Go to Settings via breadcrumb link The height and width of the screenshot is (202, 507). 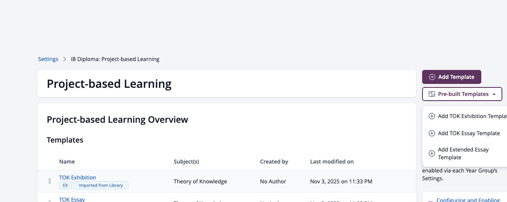pyautogui.click(x=48, y=59)
